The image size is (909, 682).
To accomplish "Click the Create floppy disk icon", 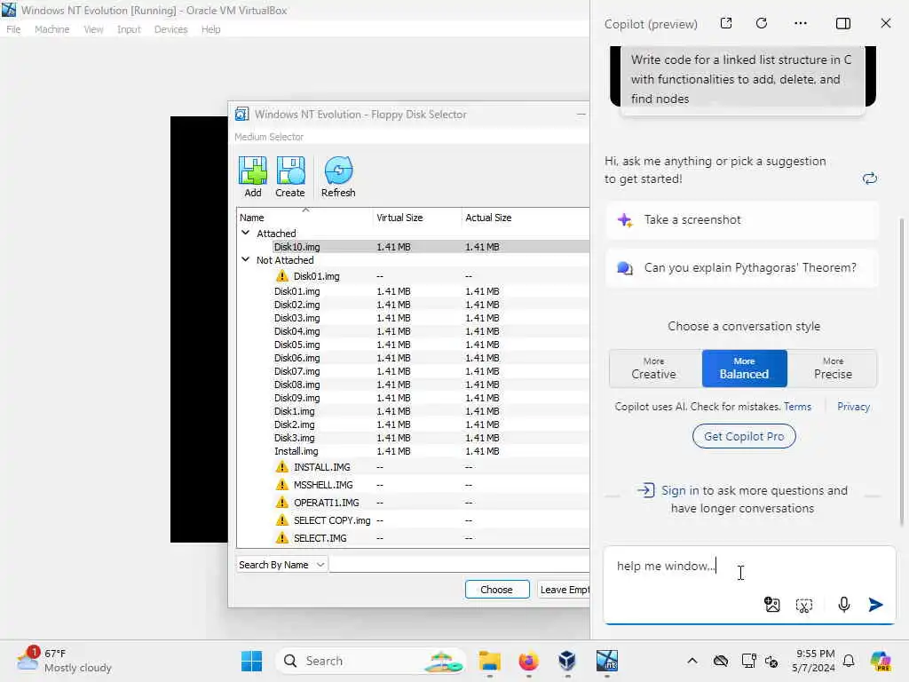I will click(x=290, y=177).
